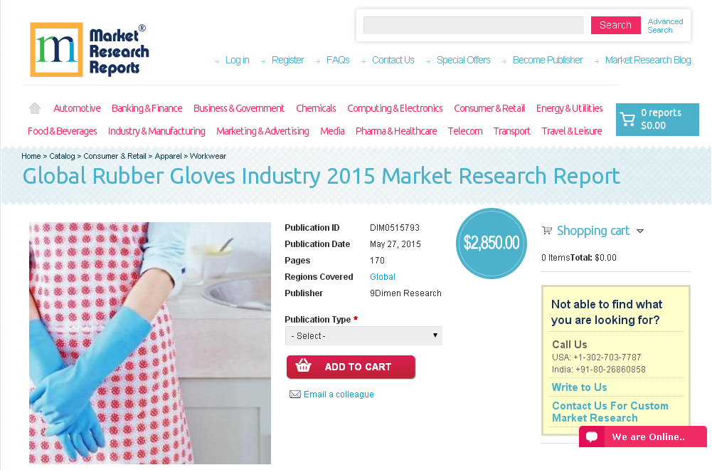Click the $2,850.00 price badge
This screenshot has height=470, width=712.
[492, 243]
